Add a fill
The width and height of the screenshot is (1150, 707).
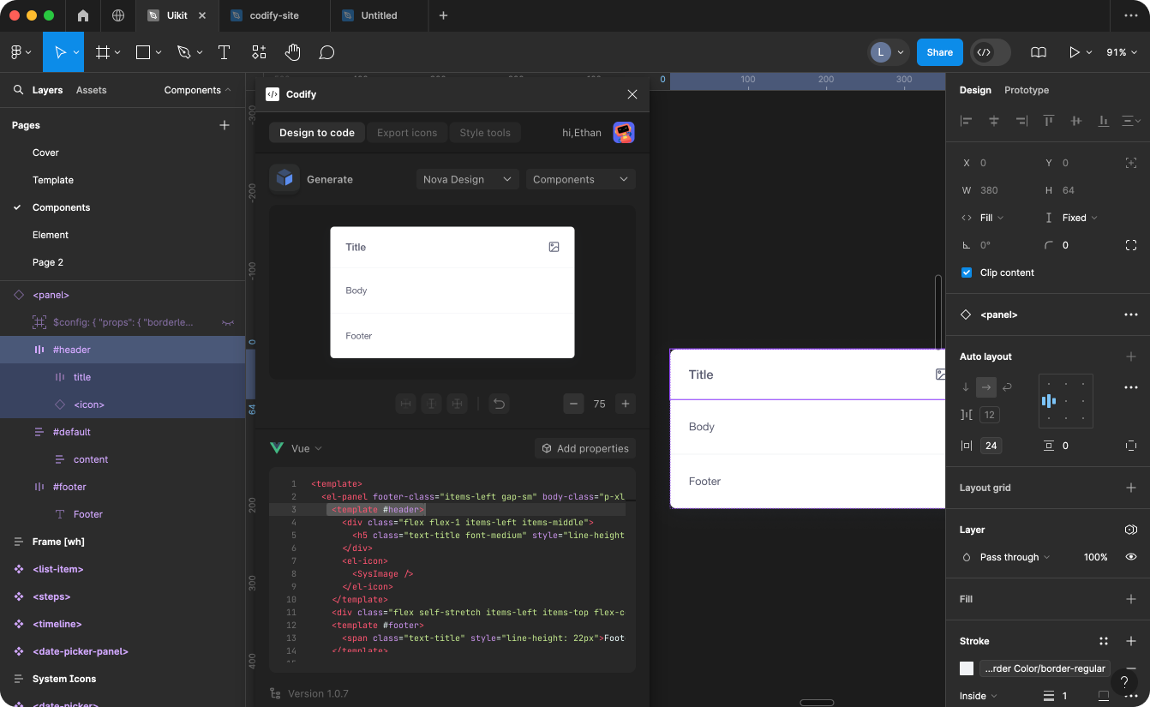pos(1131,599)
